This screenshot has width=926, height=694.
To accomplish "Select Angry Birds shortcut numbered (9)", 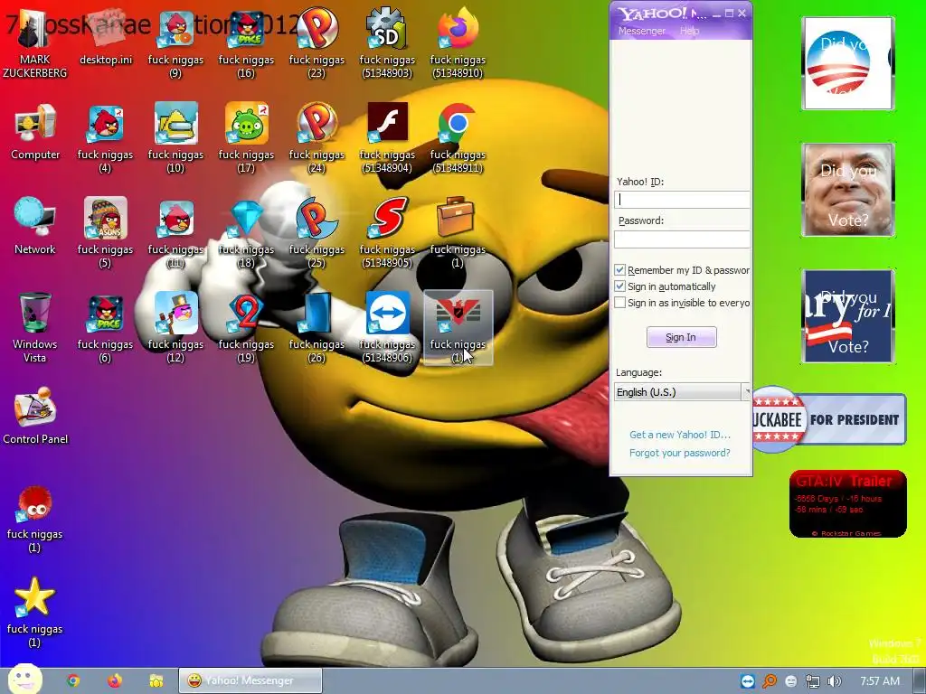I will click(x=175, y=42).
